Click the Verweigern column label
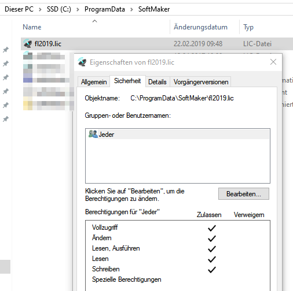Screen dimensions: 293x291 coord(249,215)
